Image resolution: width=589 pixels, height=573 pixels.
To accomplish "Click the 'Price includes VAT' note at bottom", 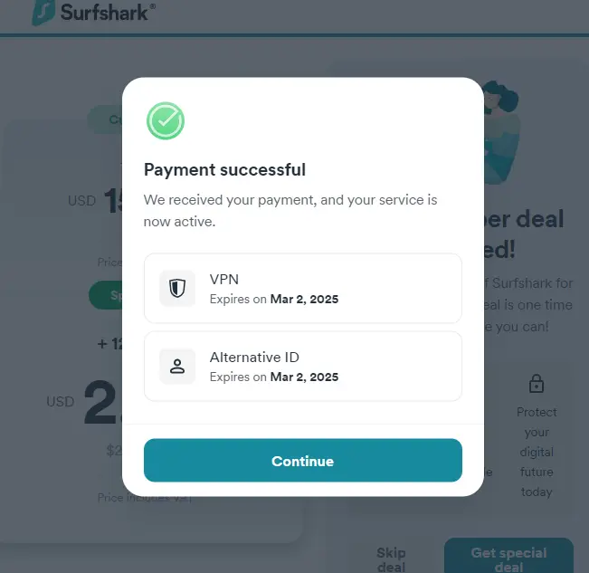I will click(x=145, y=498).
